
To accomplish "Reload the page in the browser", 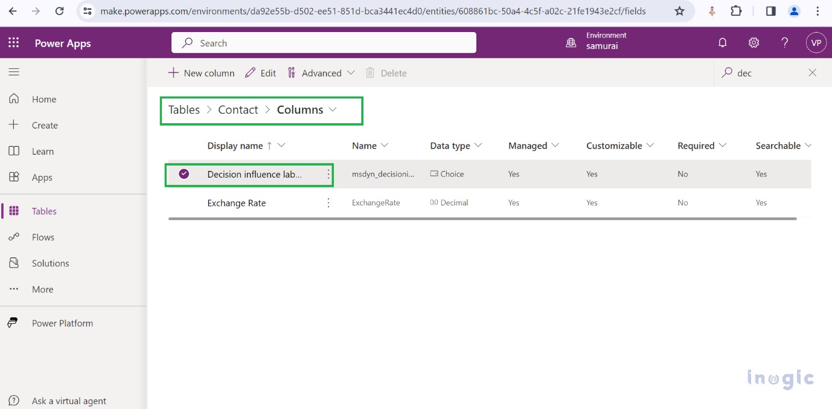I will point(59,11).
